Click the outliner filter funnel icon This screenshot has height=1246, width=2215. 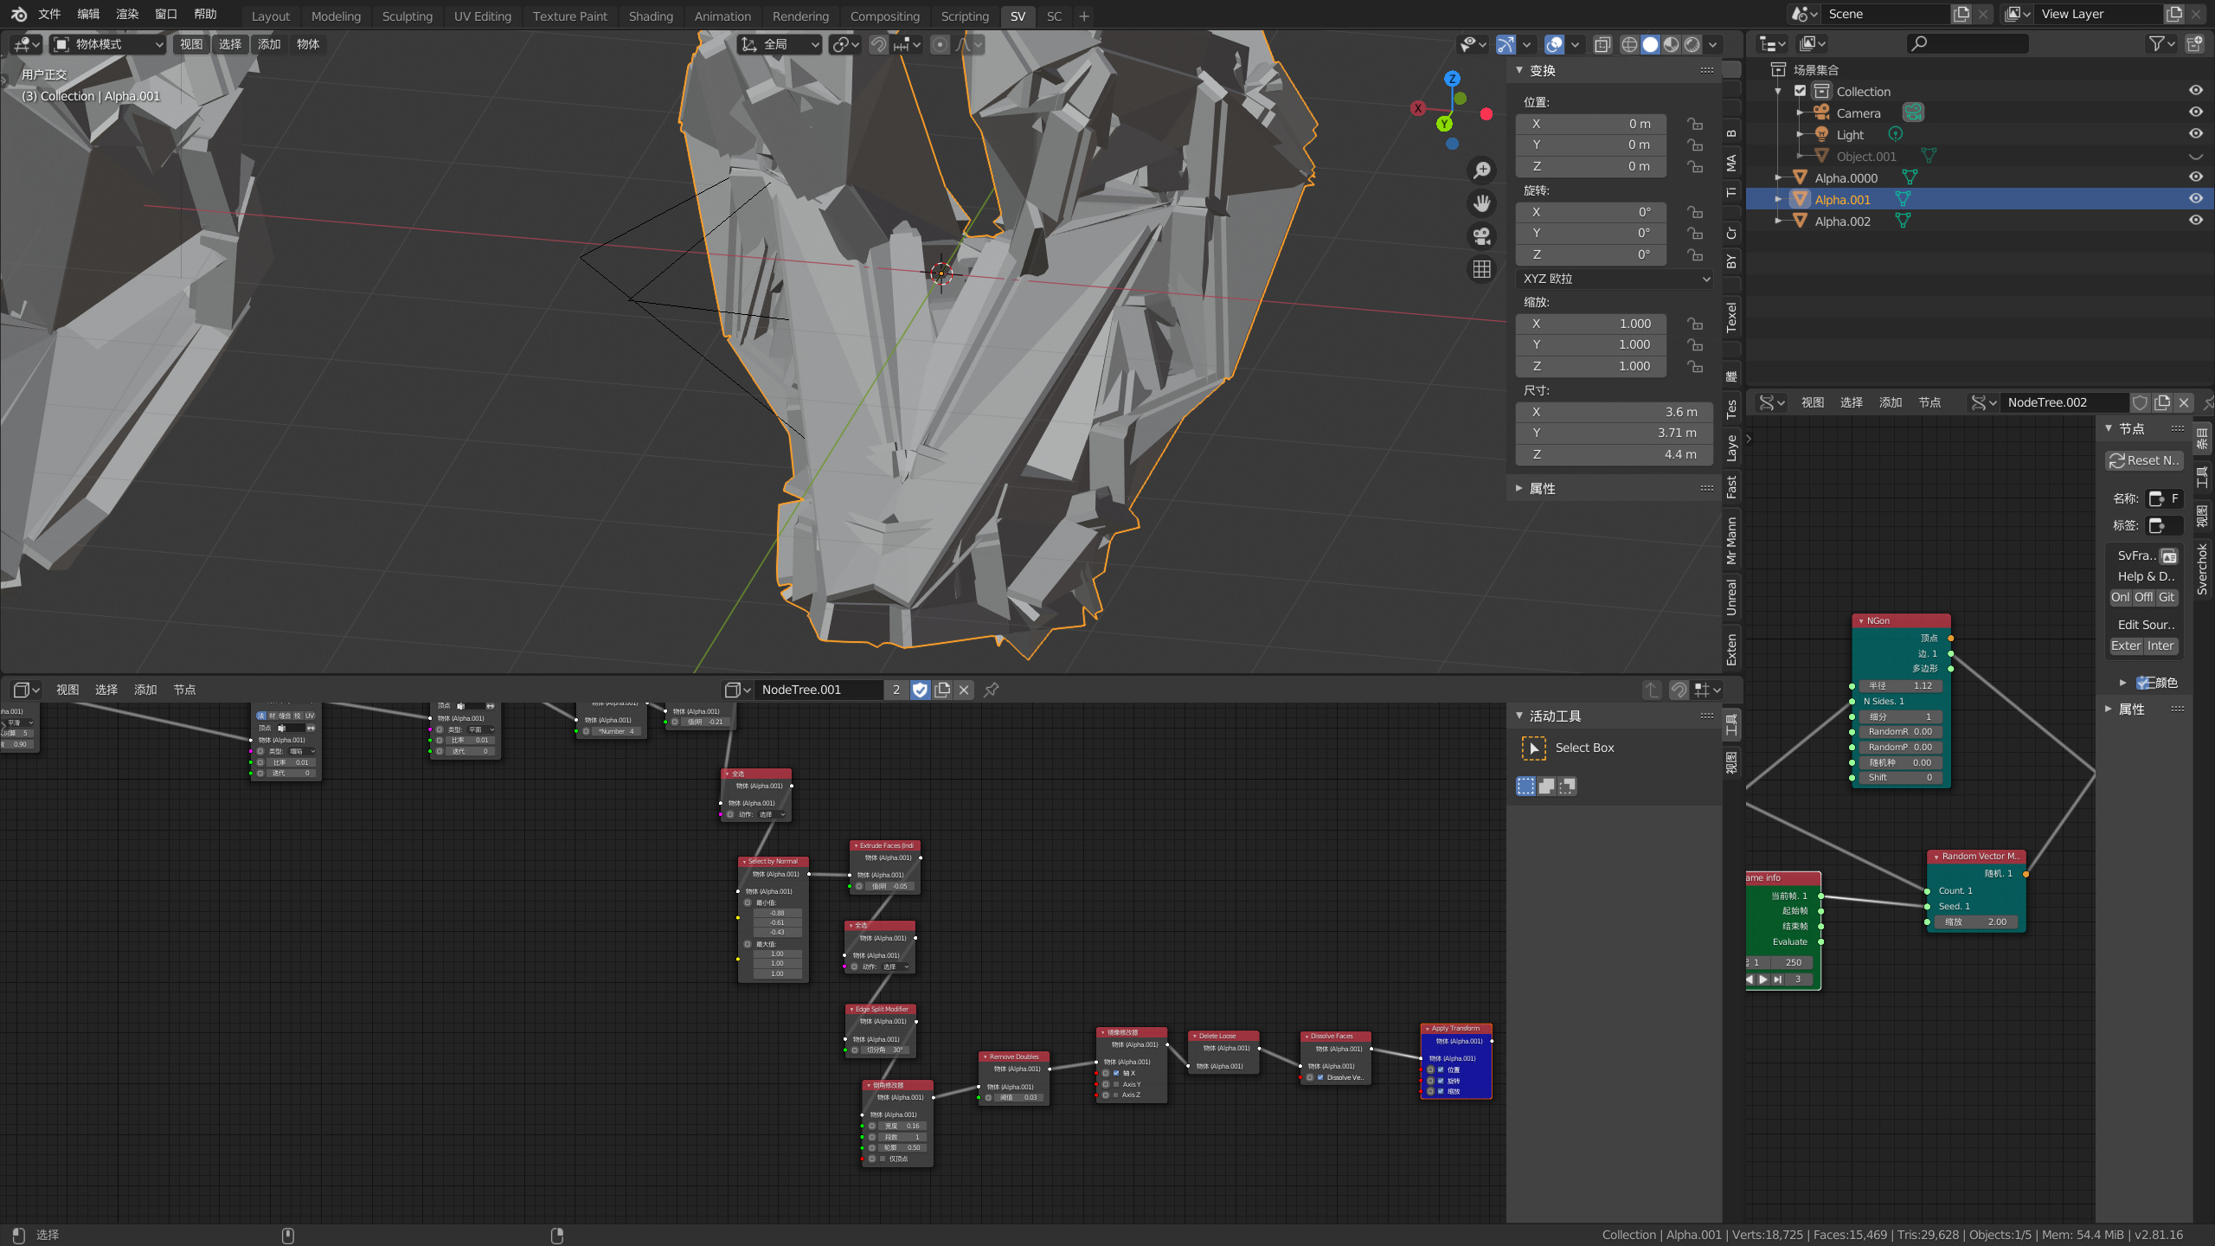pos(2157,43)
